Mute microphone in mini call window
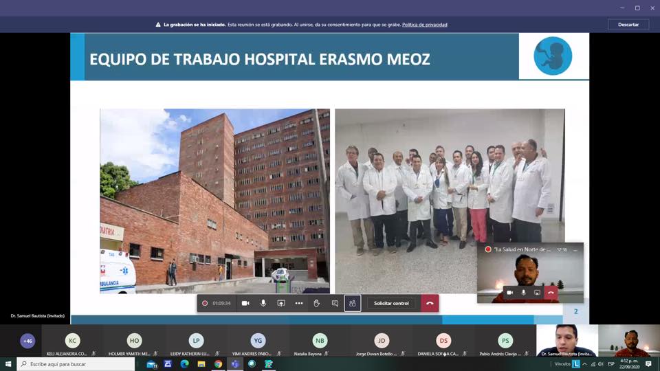Viewport: 660px width, 371px height. (x=524, y=293)
